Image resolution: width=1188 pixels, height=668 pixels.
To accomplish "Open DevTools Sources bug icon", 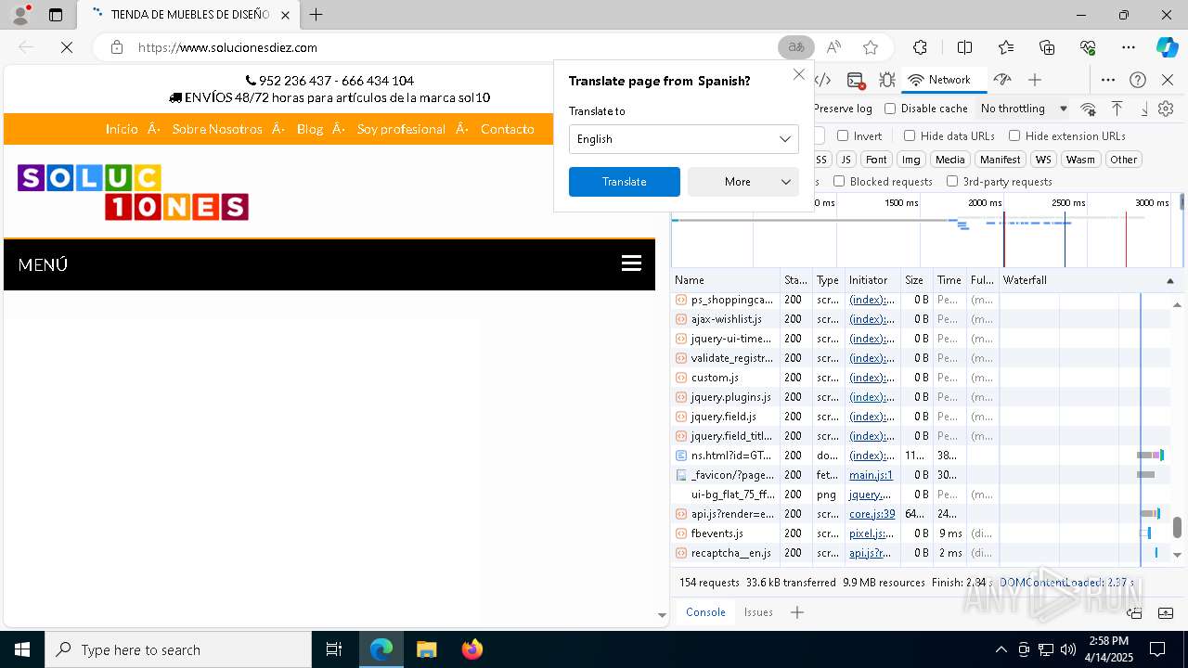I will [887, 80].
